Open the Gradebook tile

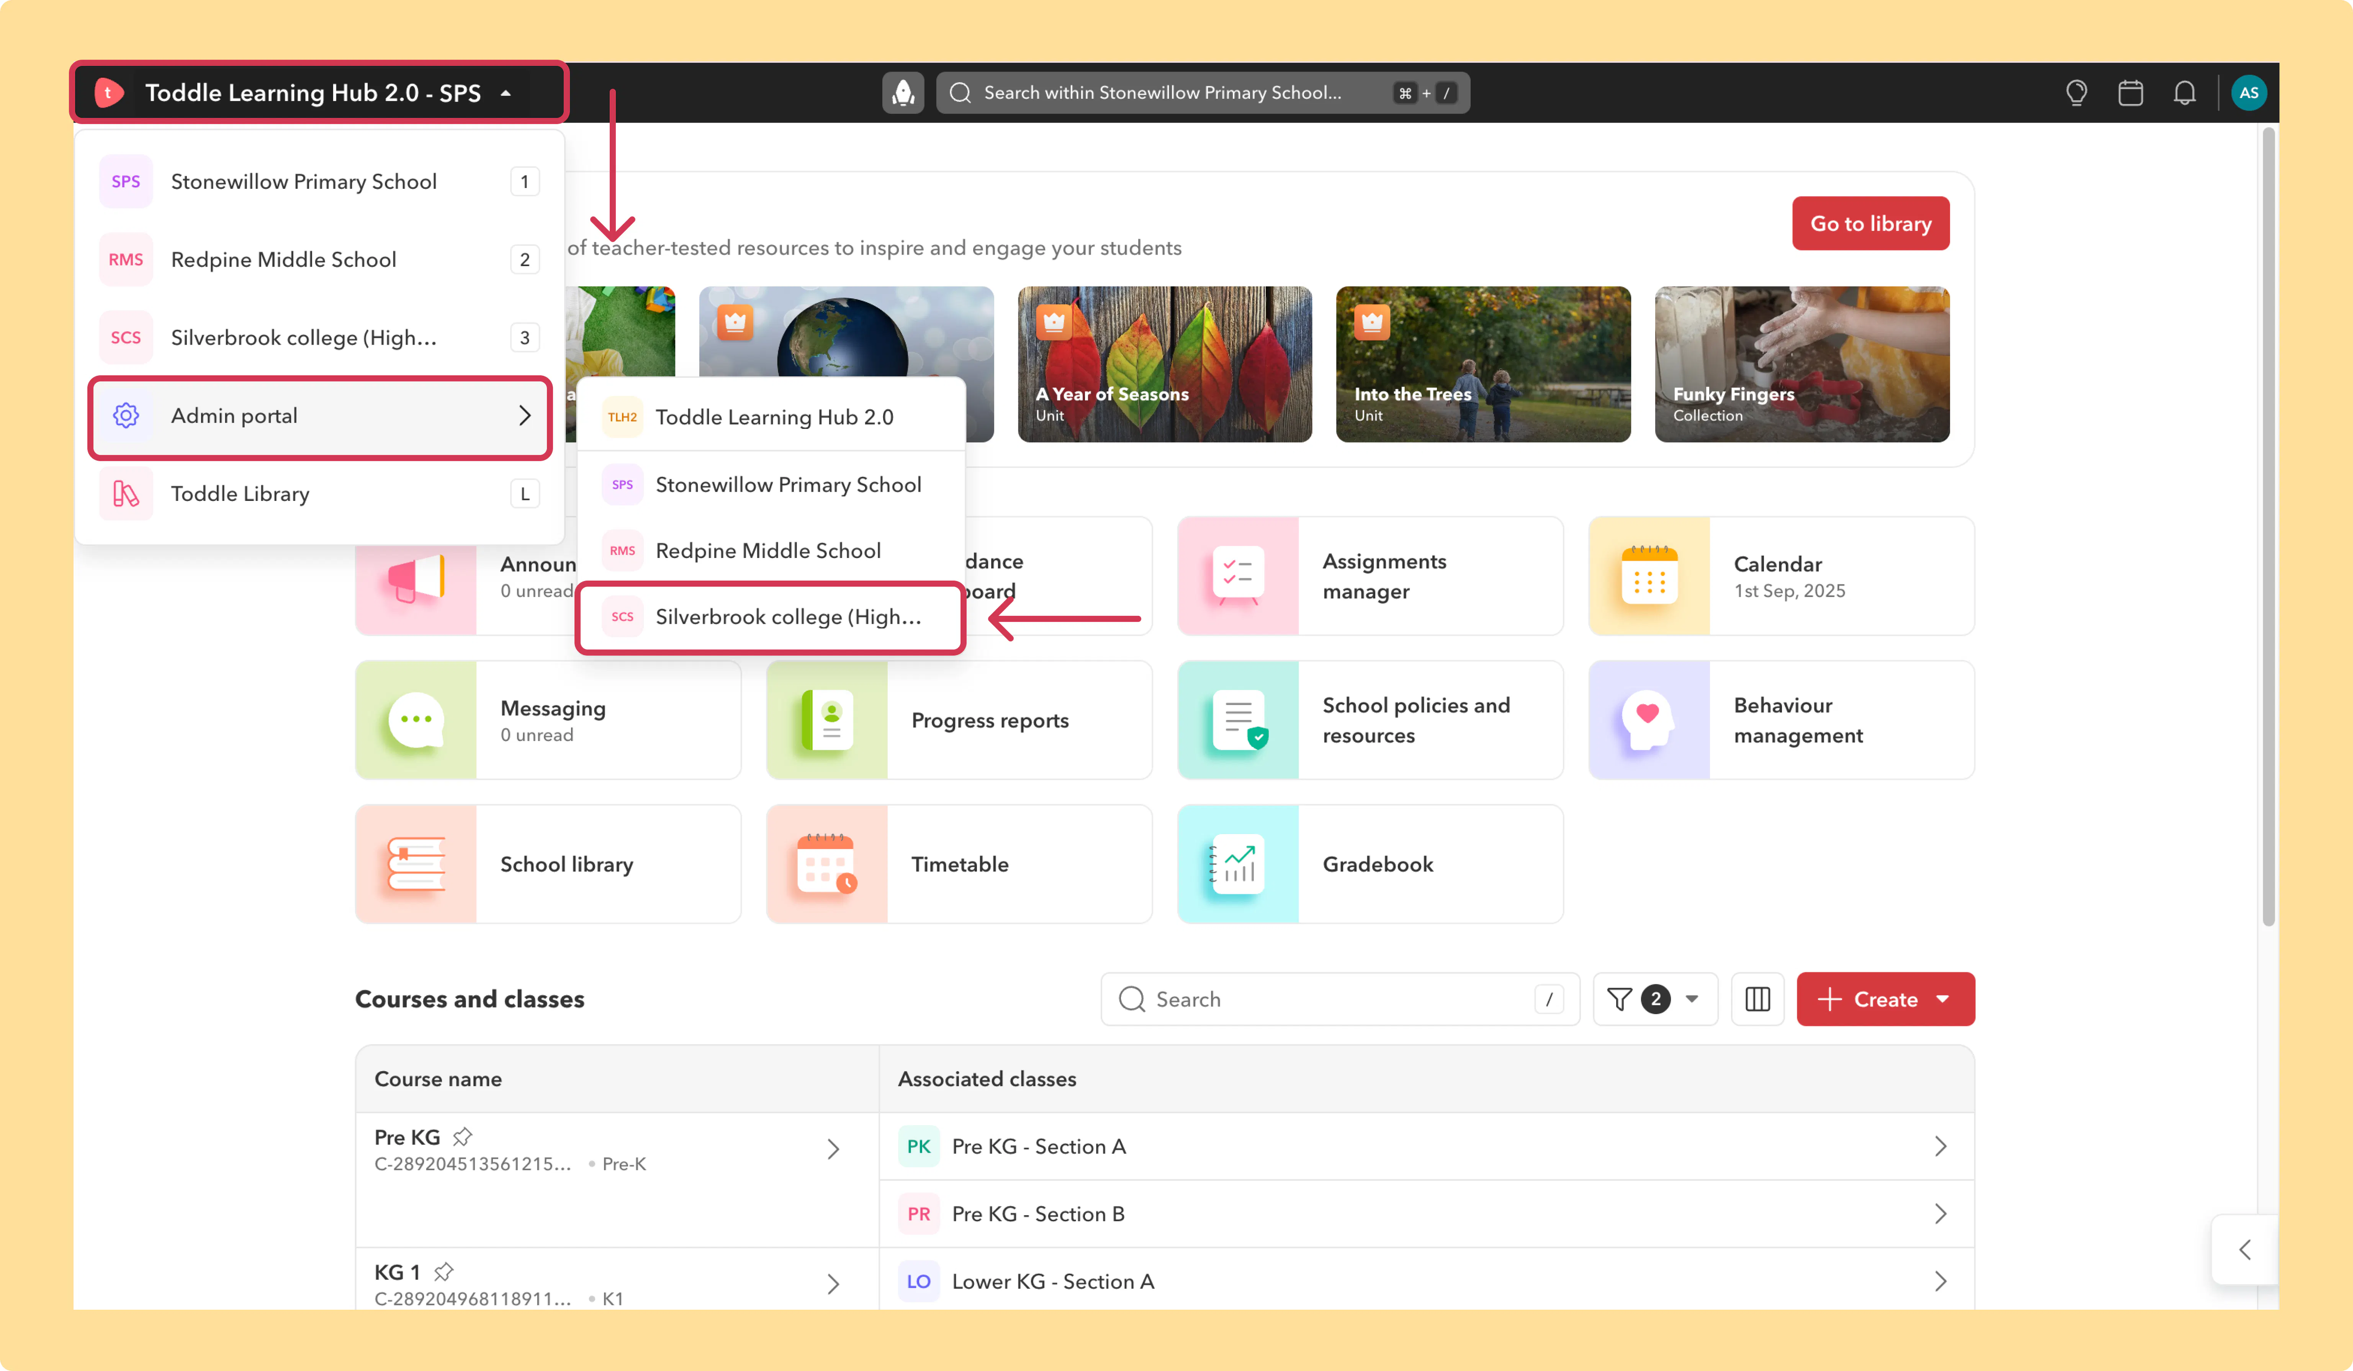(1370, 864)
